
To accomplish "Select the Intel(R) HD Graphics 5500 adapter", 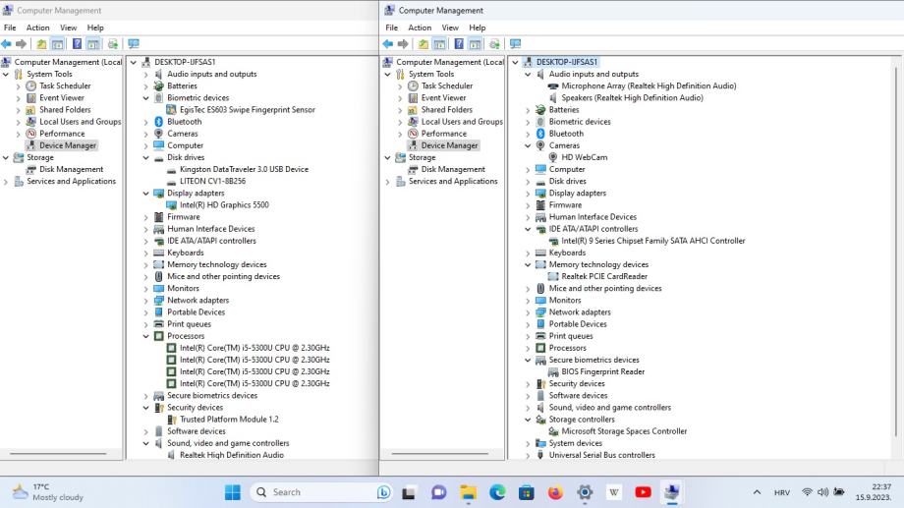I will point(224,205).
